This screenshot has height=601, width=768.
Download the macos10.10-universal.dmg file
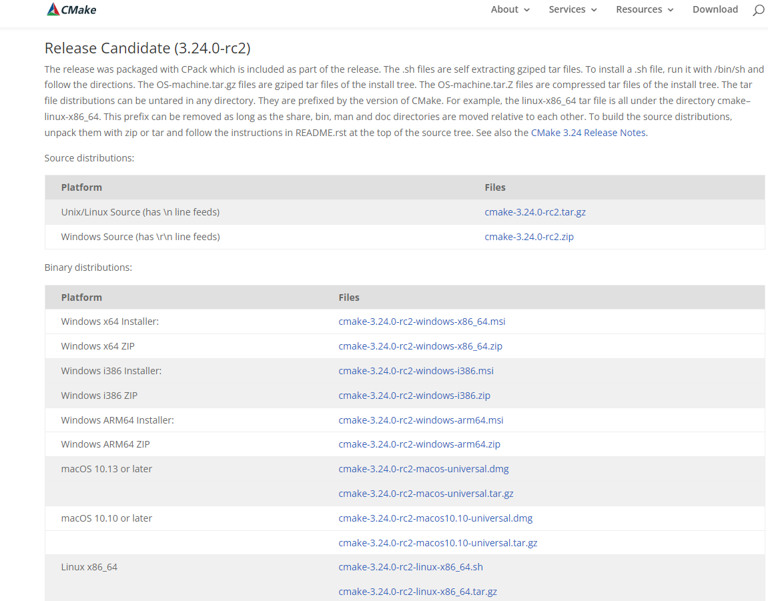436,518
